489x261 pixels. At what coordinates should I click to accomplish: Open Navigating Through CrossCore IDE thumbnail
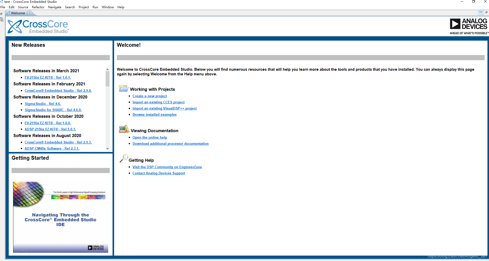pyautogui.click(x=61, y=217)
